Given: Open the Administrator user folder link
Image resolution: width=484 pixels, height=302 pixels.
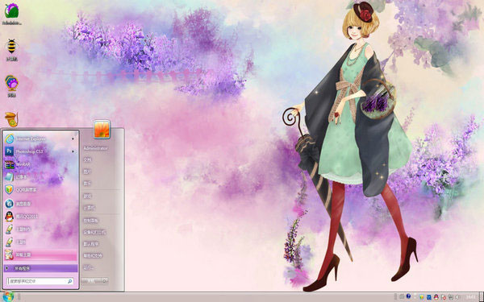Looking at the screenshot, I should tap(95, 148).
